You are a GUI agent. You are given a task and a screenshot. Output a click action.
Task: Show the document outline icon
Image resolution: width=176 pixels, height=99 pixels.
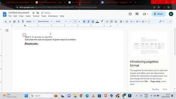[x=7, y=30]
